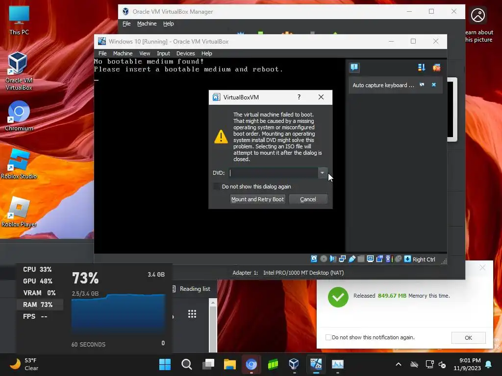Click OK in memory released notification
502x376 pixels.
468,338
